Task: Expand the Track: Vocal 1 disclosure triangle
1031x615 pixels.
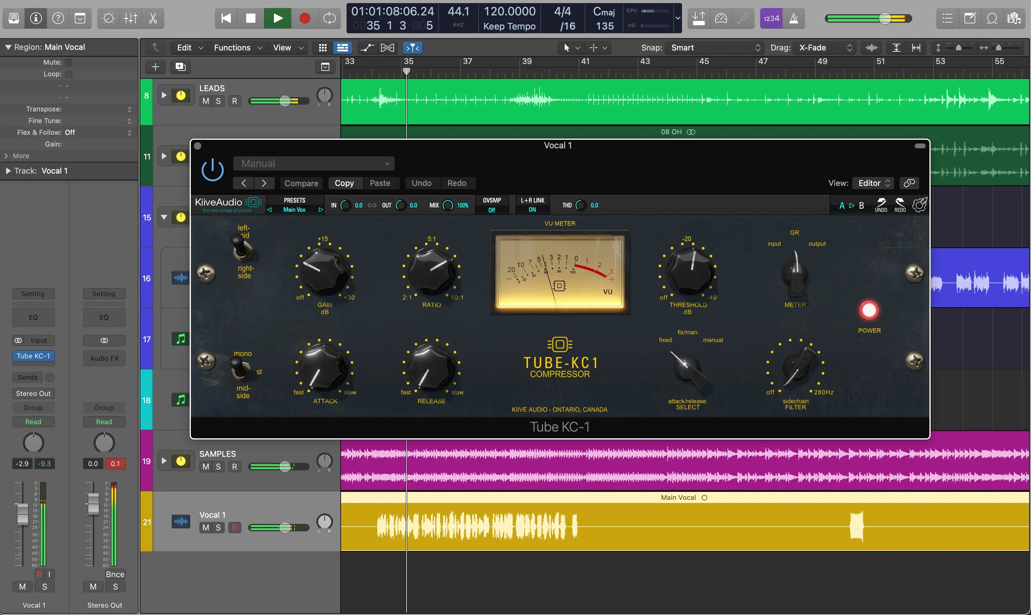Action: tap(8, 171)
